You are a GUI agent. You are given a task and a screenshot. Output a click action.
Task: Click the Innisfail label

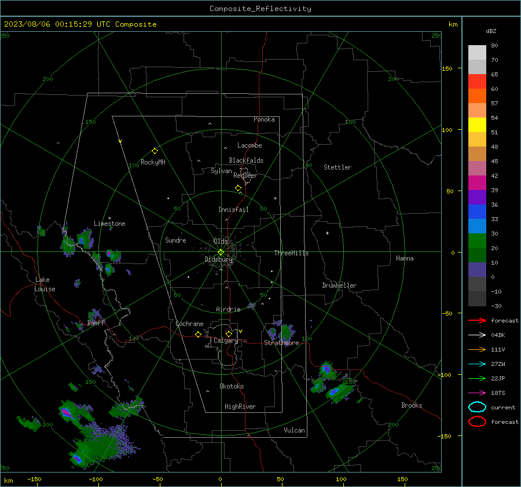pyautogui.click(x=233, y=210)
